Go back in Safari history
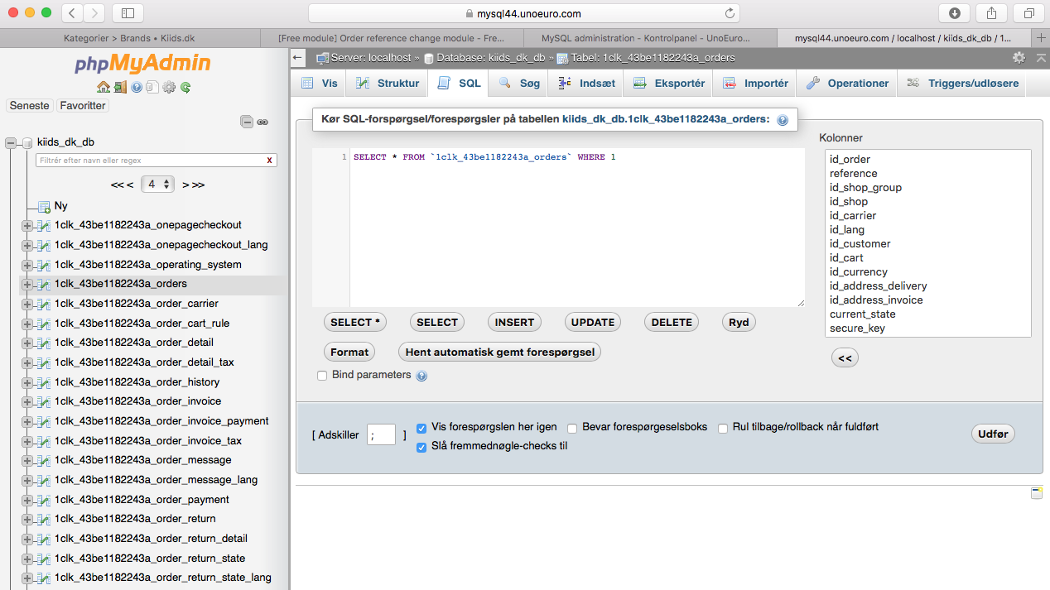The image size is (1050, 590). pyautogui.click(x=72, y=13)
